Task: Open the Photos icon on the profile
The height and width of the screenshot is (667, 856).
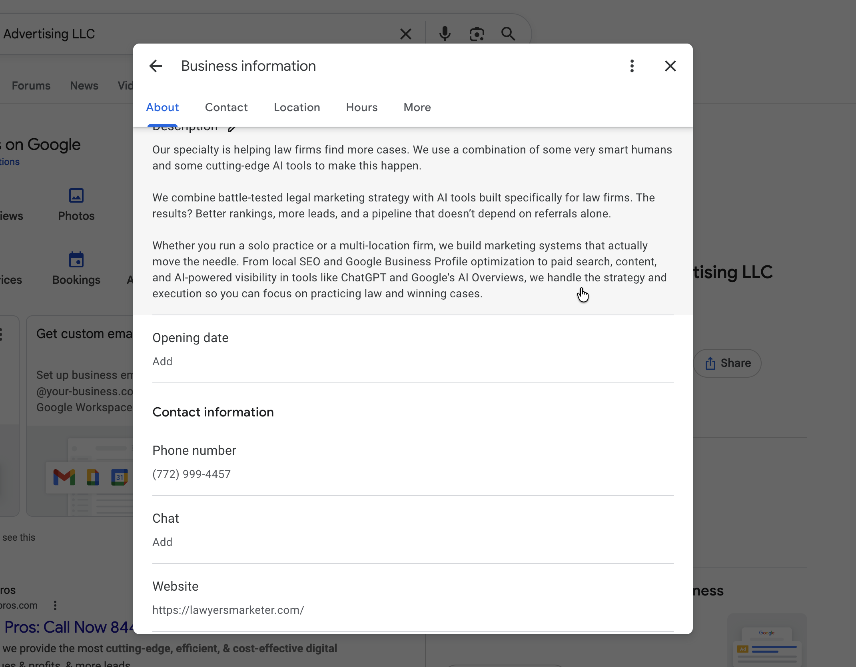Action: 76,196
